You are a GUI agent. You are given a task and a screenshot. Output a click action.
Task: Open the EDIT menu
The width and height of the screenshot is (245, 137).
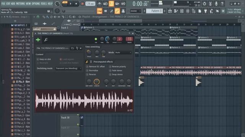[8, 3]
